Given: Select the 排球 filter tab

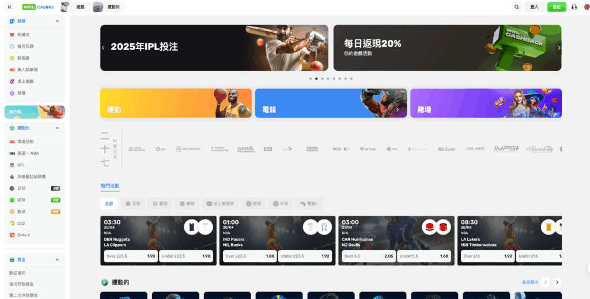Looking at the screenshot, I should pyautogui.click(x=254, y=204).
